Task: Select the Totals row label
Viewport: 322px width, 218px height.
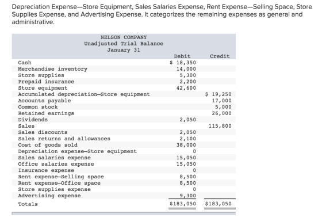Action: tap(28, 204)
